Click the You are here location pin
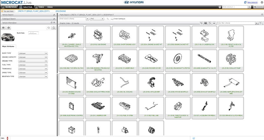 (x=2, y=11)
